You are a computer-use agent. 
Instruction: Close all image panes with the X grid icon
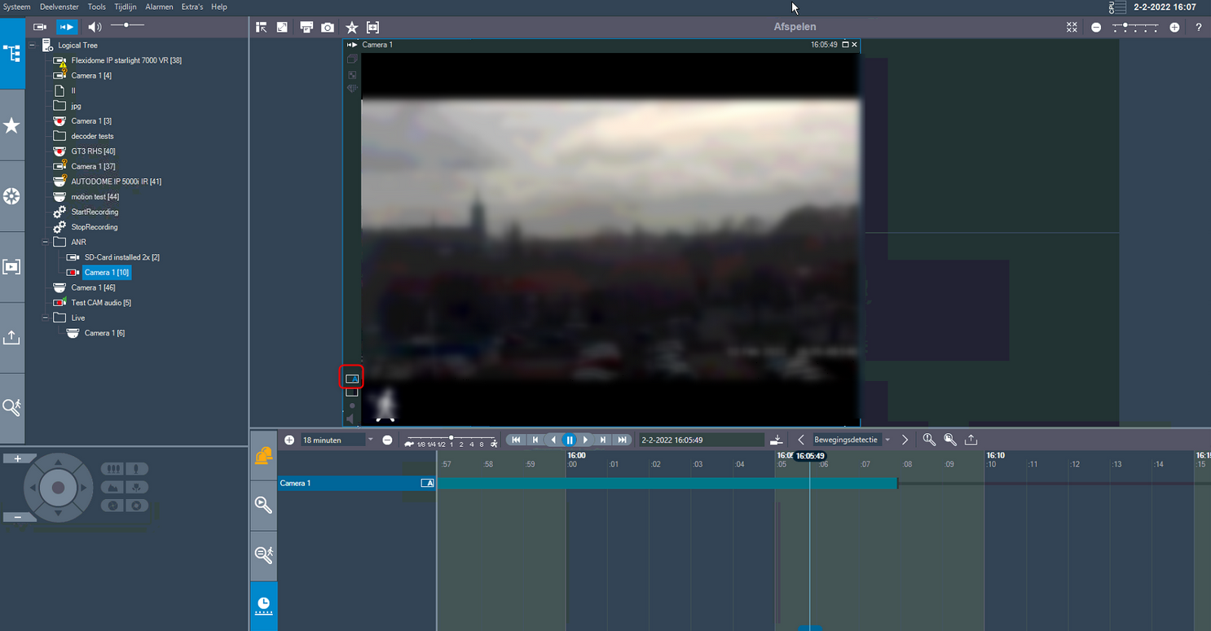click(1072, 27)
